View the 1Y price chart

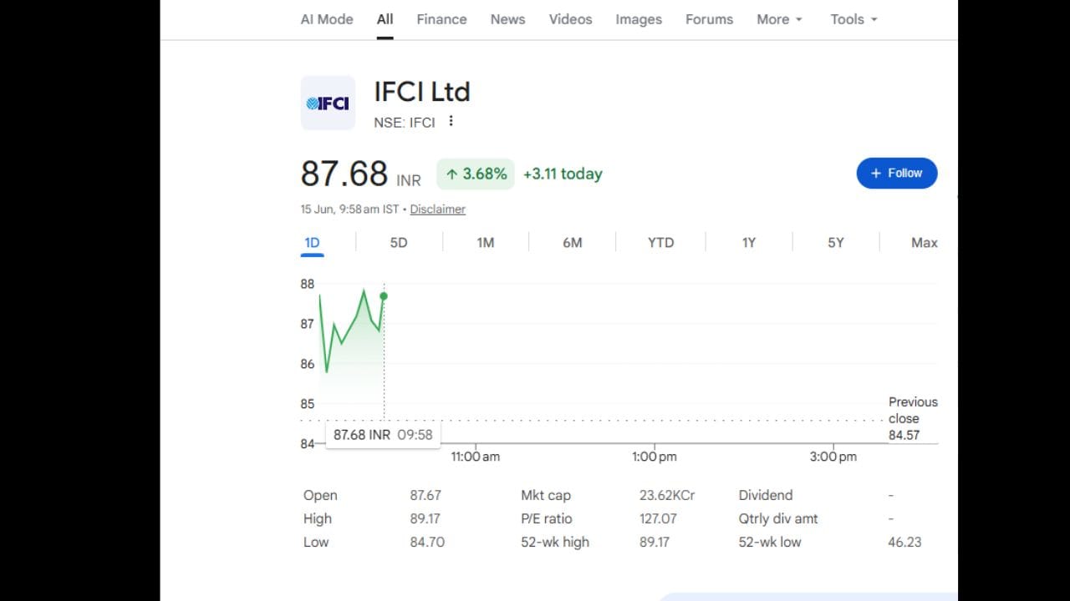pyautogui.click(x=749, y=243)
